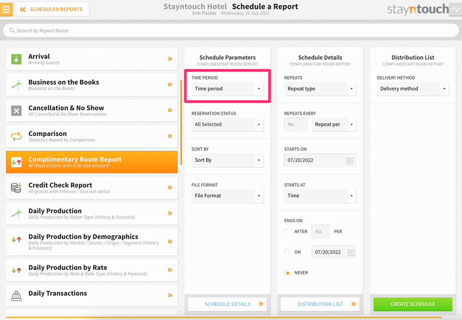Click Business on the Books chart icon

(x=16, y=85)
